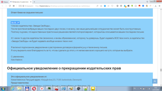Open the red extension icon
The height and width of the screenshot is (91, 162).
pyautogui.click(x=139, y=6)
